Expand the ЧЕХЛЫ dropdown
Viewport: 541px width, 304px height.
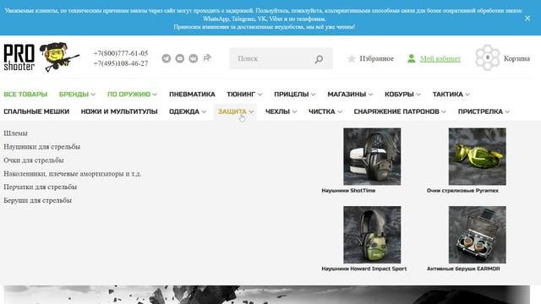point(281,111)
